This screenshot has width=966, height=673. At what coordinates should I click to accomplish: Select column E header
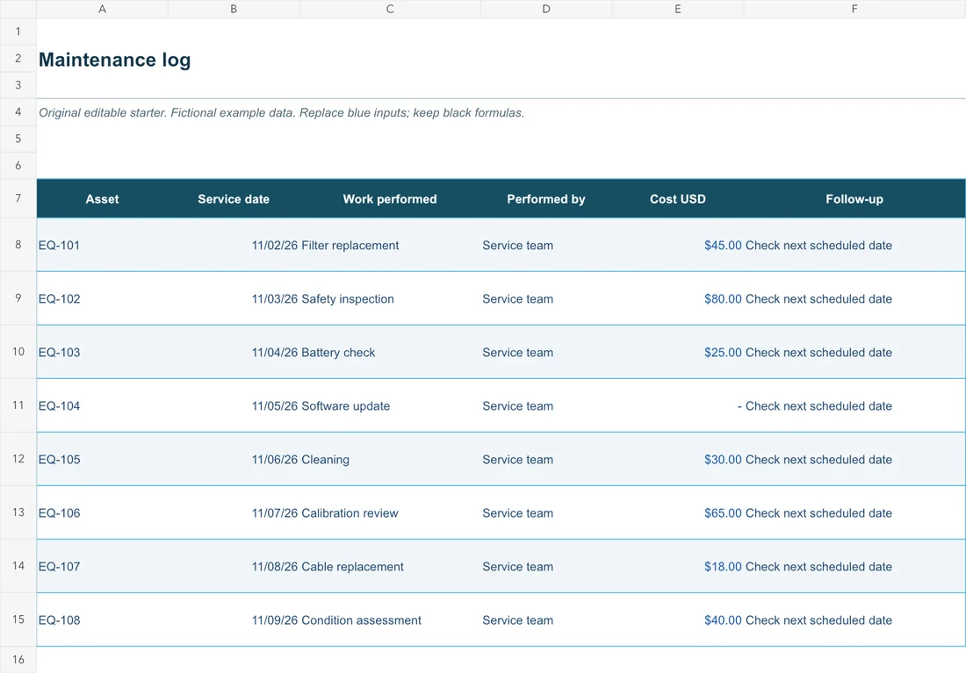click(678, 9)
